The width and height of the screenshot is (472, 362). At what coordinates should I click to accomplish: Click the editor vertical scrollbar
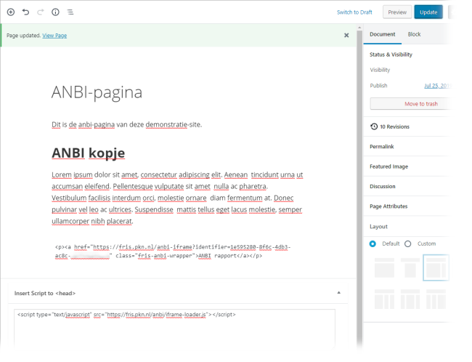point(359,187)
